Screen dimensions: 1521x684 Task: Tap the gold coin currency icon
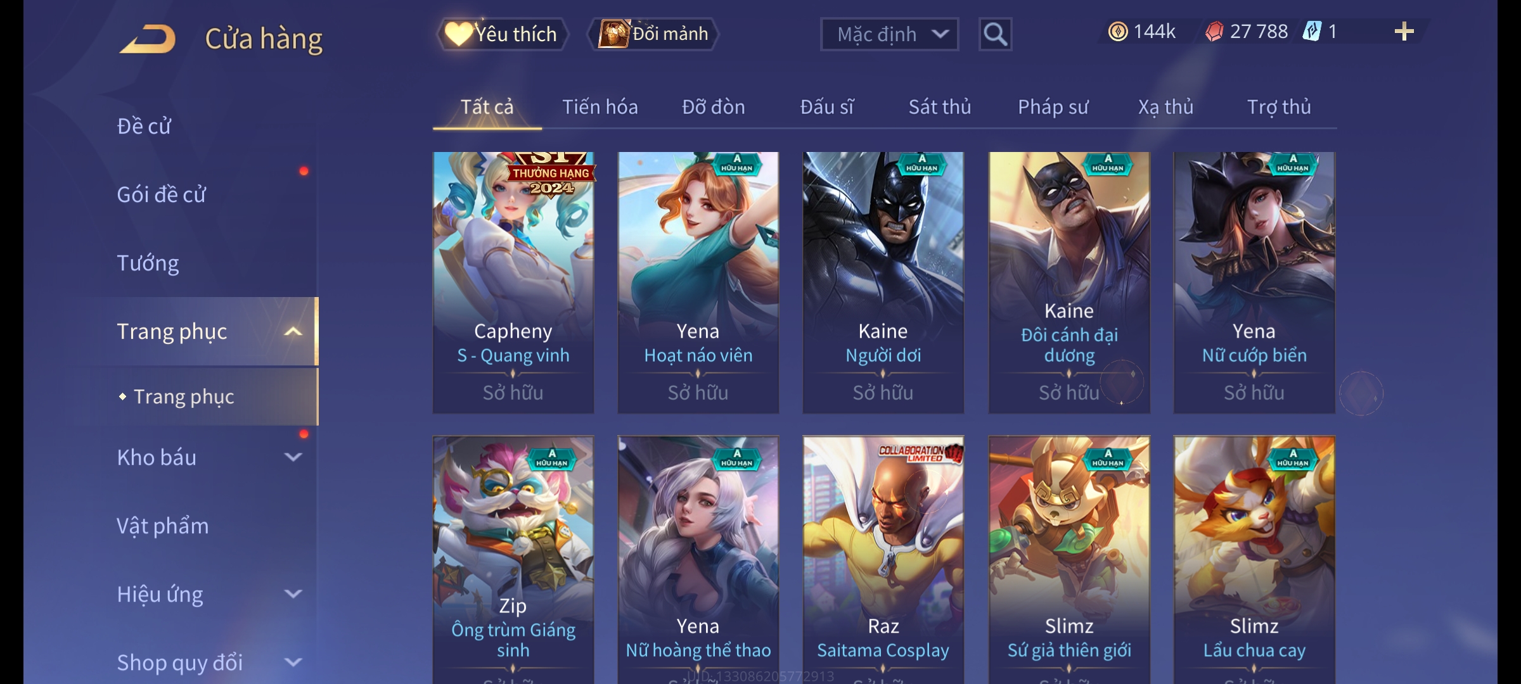[x=1118, y=32]
